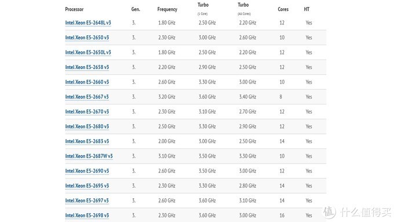The height and width of the screenshot is (222, 394).
Task: Sort table by Frequency column header
Action: click(167, 9)
